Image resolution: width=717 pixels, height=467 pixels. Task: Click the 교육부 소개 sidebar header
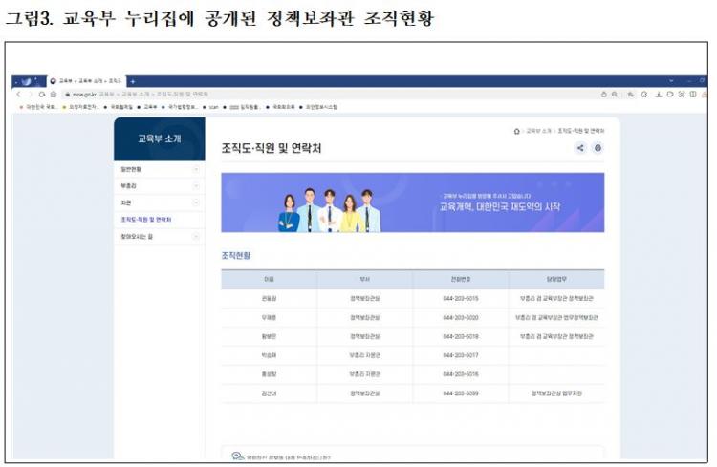pyautogui.click(x=160, y=138)
